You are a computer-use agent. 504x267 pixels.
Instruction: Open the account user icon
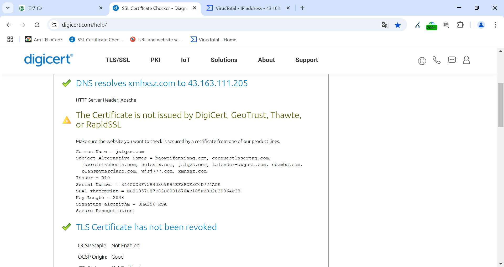(x=466, y=60)
